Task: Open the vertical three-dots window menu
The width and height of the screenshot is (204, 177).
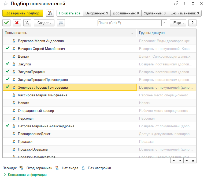Action: (185, 3)
